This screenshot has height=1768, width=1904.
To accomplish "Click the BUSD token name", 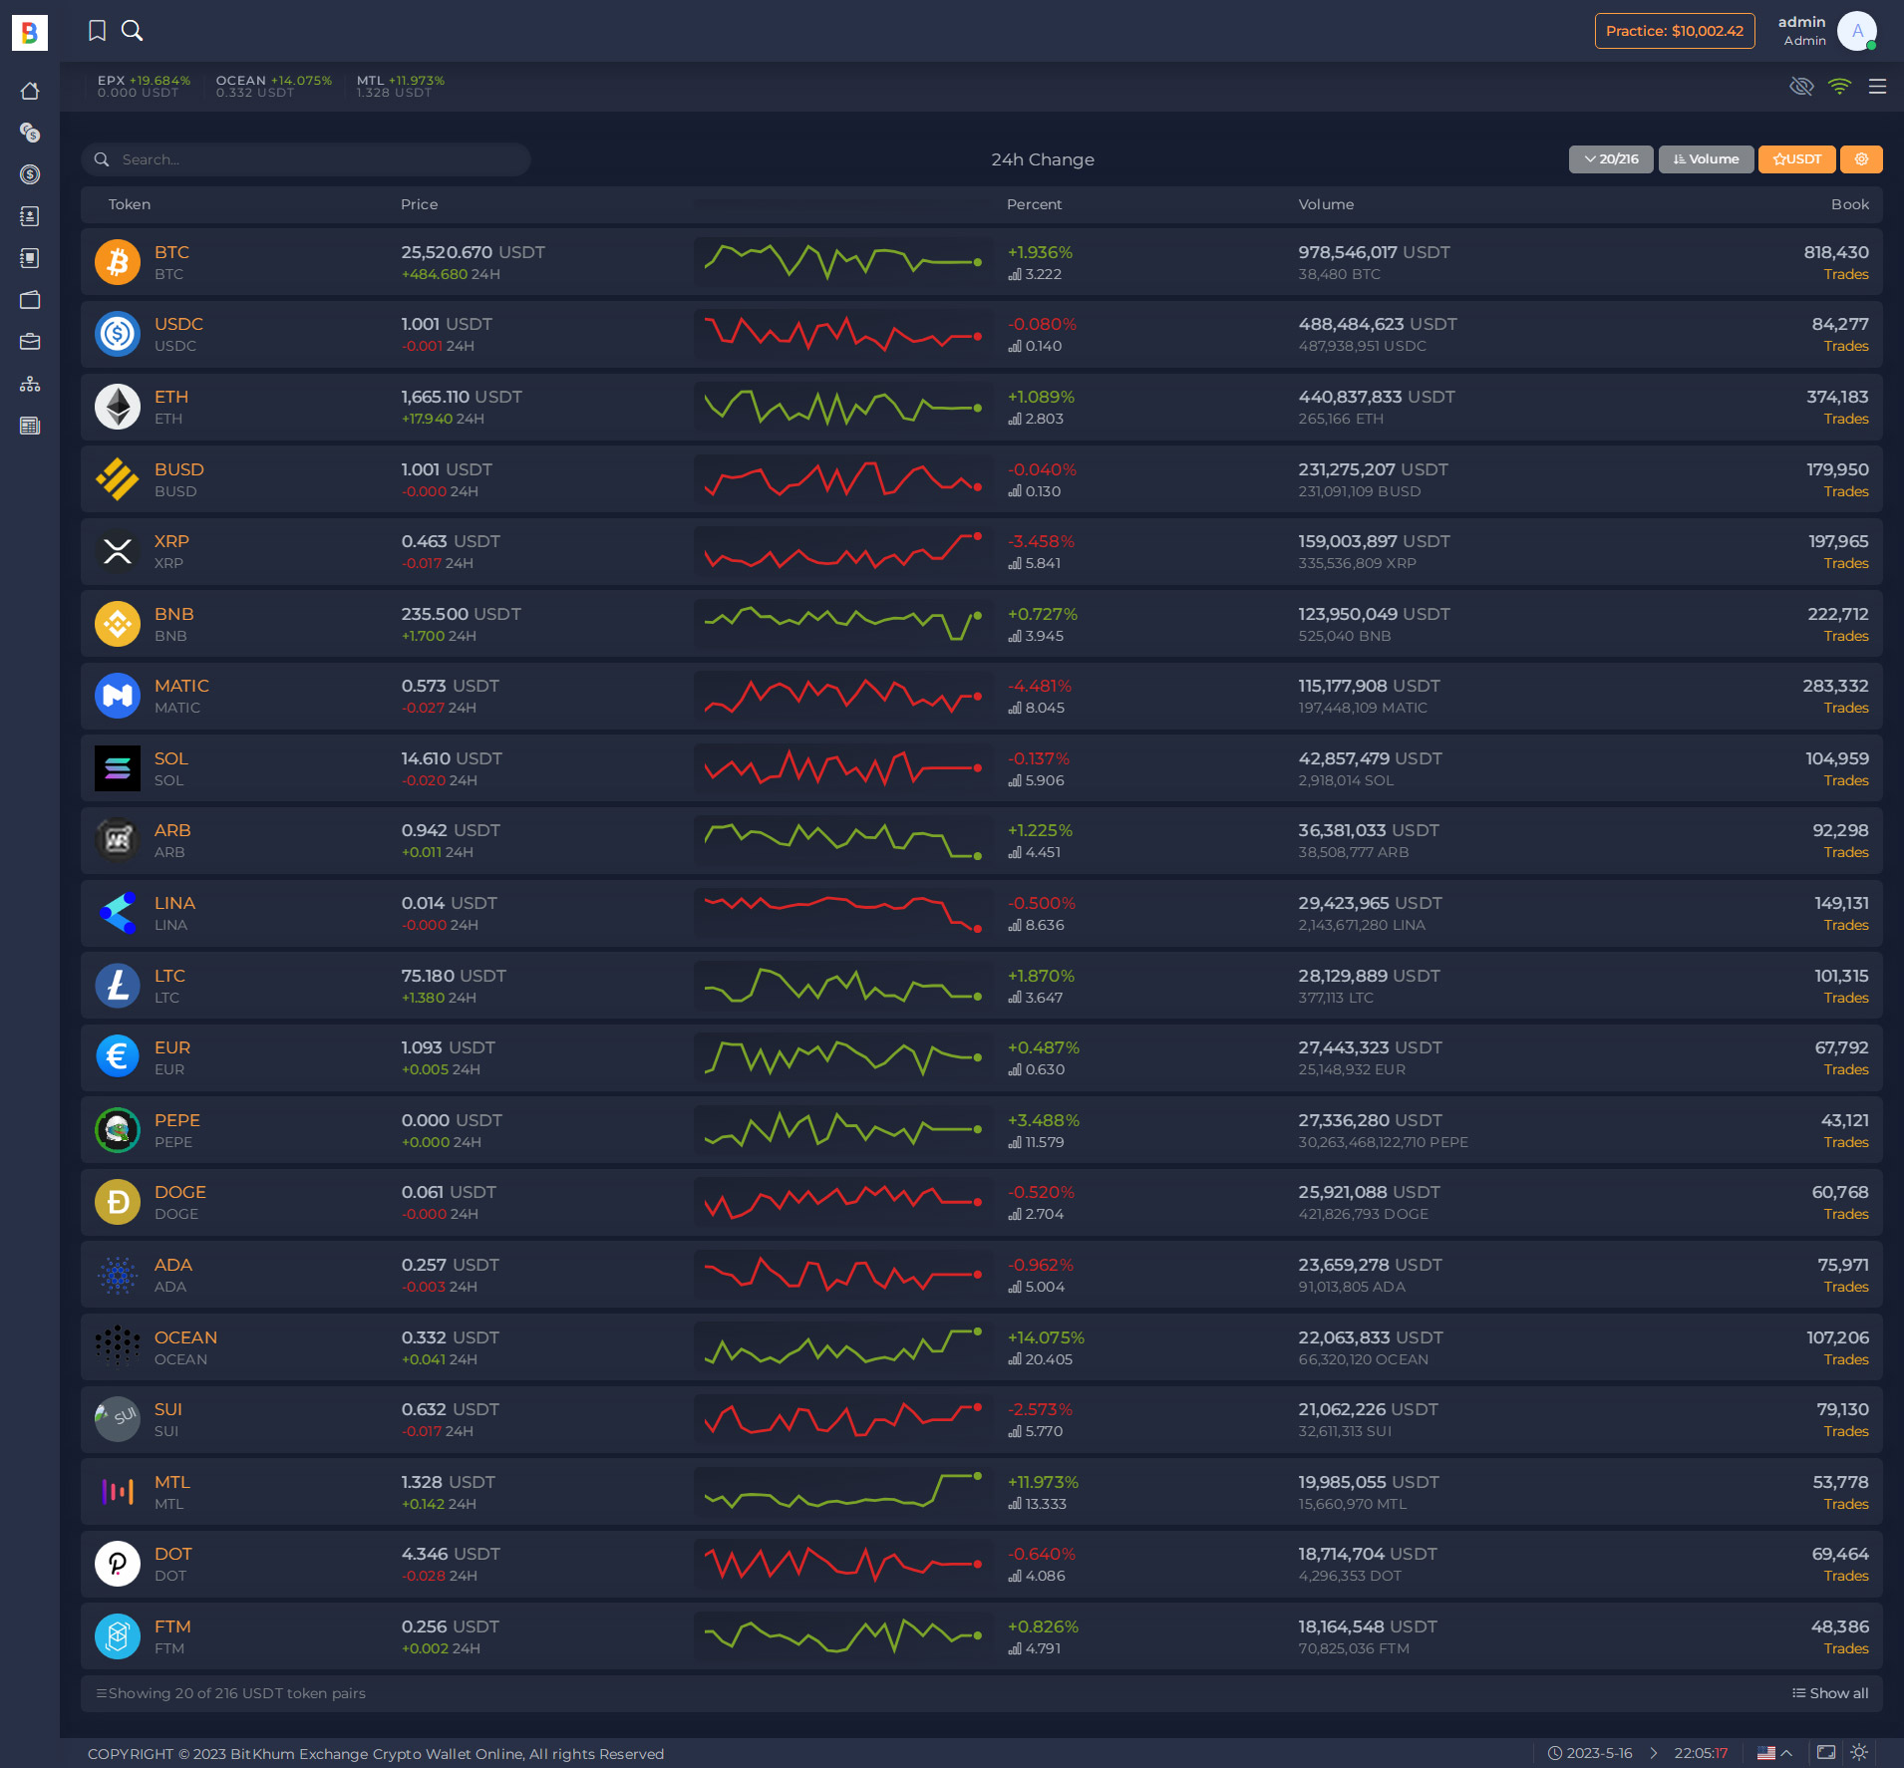I will [x=179, y=469].
